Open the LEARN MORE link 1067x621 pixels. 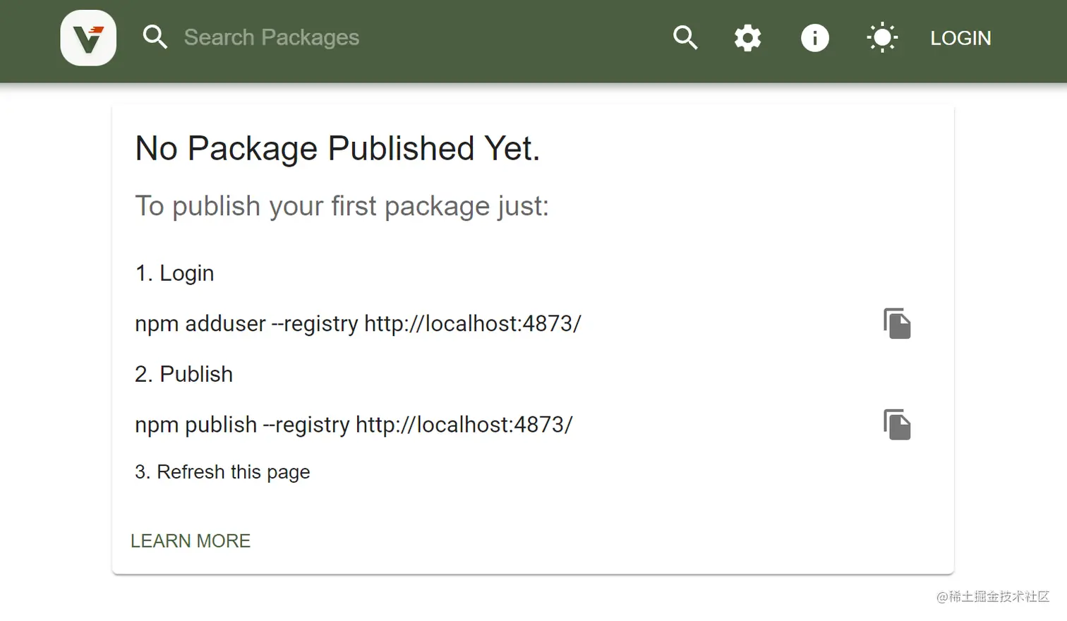[191, 541]
